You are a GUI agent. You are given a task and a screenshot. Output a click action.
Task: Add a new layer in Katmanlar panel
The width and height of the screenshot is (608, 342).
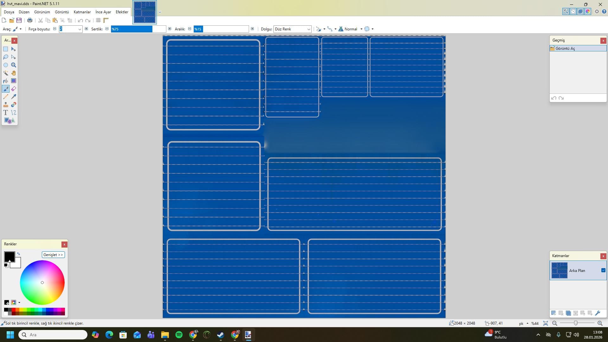tap(554, 313)
